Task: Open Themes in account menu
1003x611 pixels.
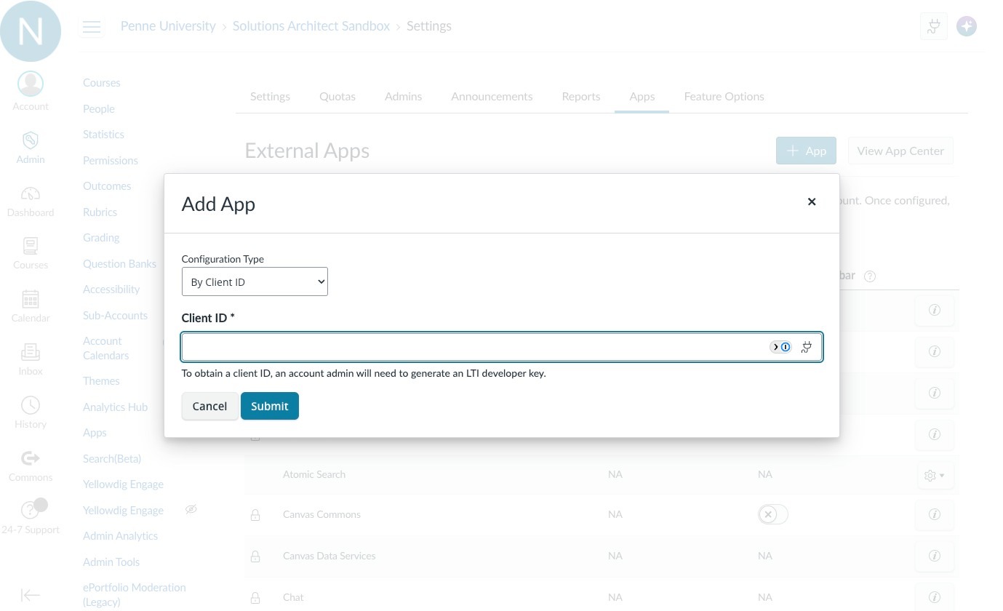Action: tap(101, 381)
